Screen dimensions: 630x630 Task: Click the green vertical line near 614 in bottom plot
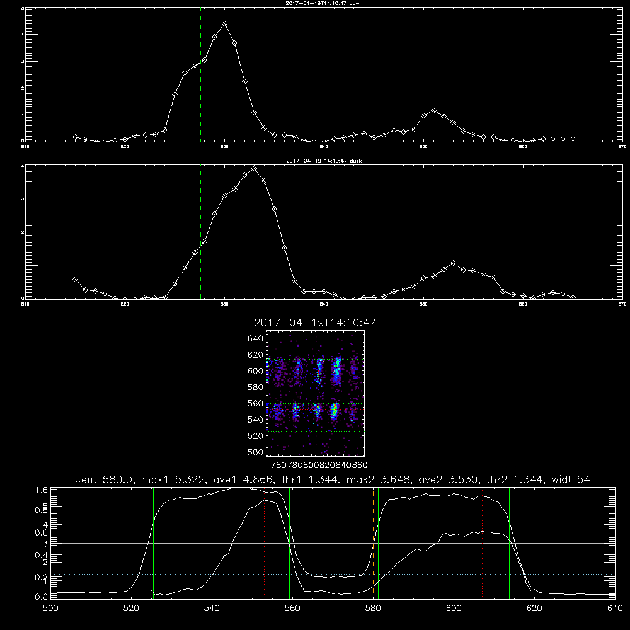509,542
